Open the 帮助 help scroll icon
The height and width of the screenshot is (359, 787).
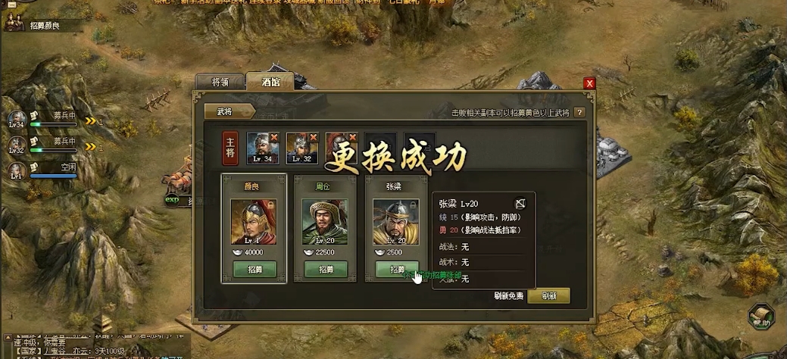(761, 317)
